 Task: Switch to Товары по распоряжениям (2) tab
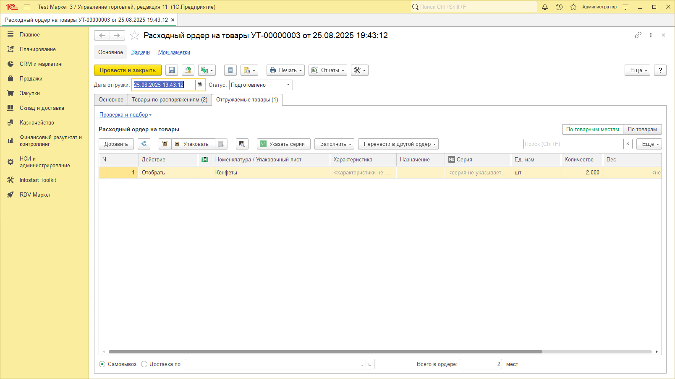170,100
